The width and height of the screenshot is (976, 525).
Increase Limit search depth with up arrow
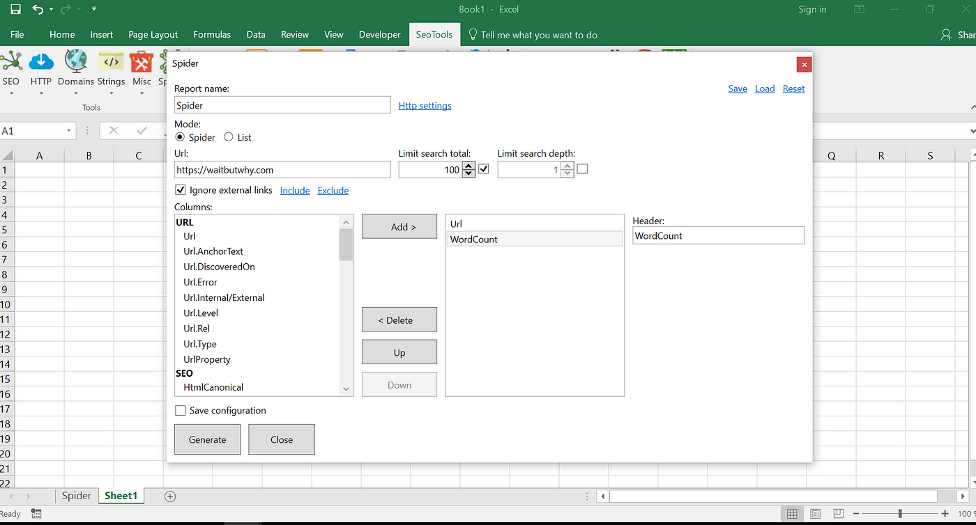[x=567, y=166]
